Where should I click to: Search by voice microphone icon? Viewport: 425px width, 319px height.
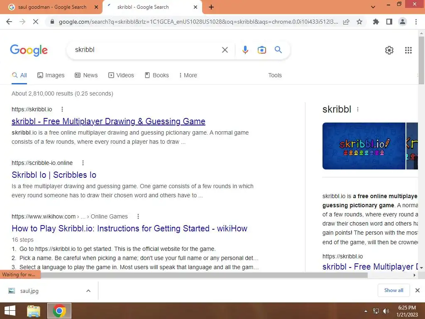(245, 50)
